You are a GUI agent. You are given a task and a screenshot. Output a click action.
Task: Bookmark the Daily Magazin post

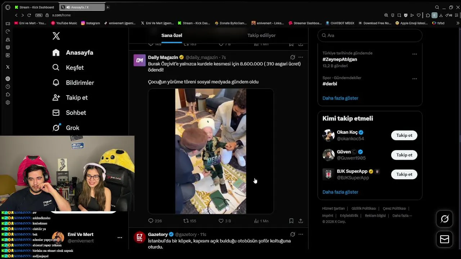(x=291, y=221)
